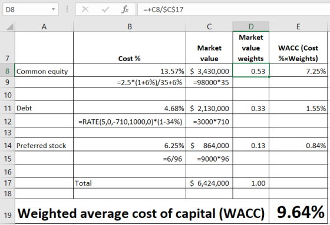Viewport: 330px width, 225px height.
Task: Select row 19 header
Action: coord(8,211)
